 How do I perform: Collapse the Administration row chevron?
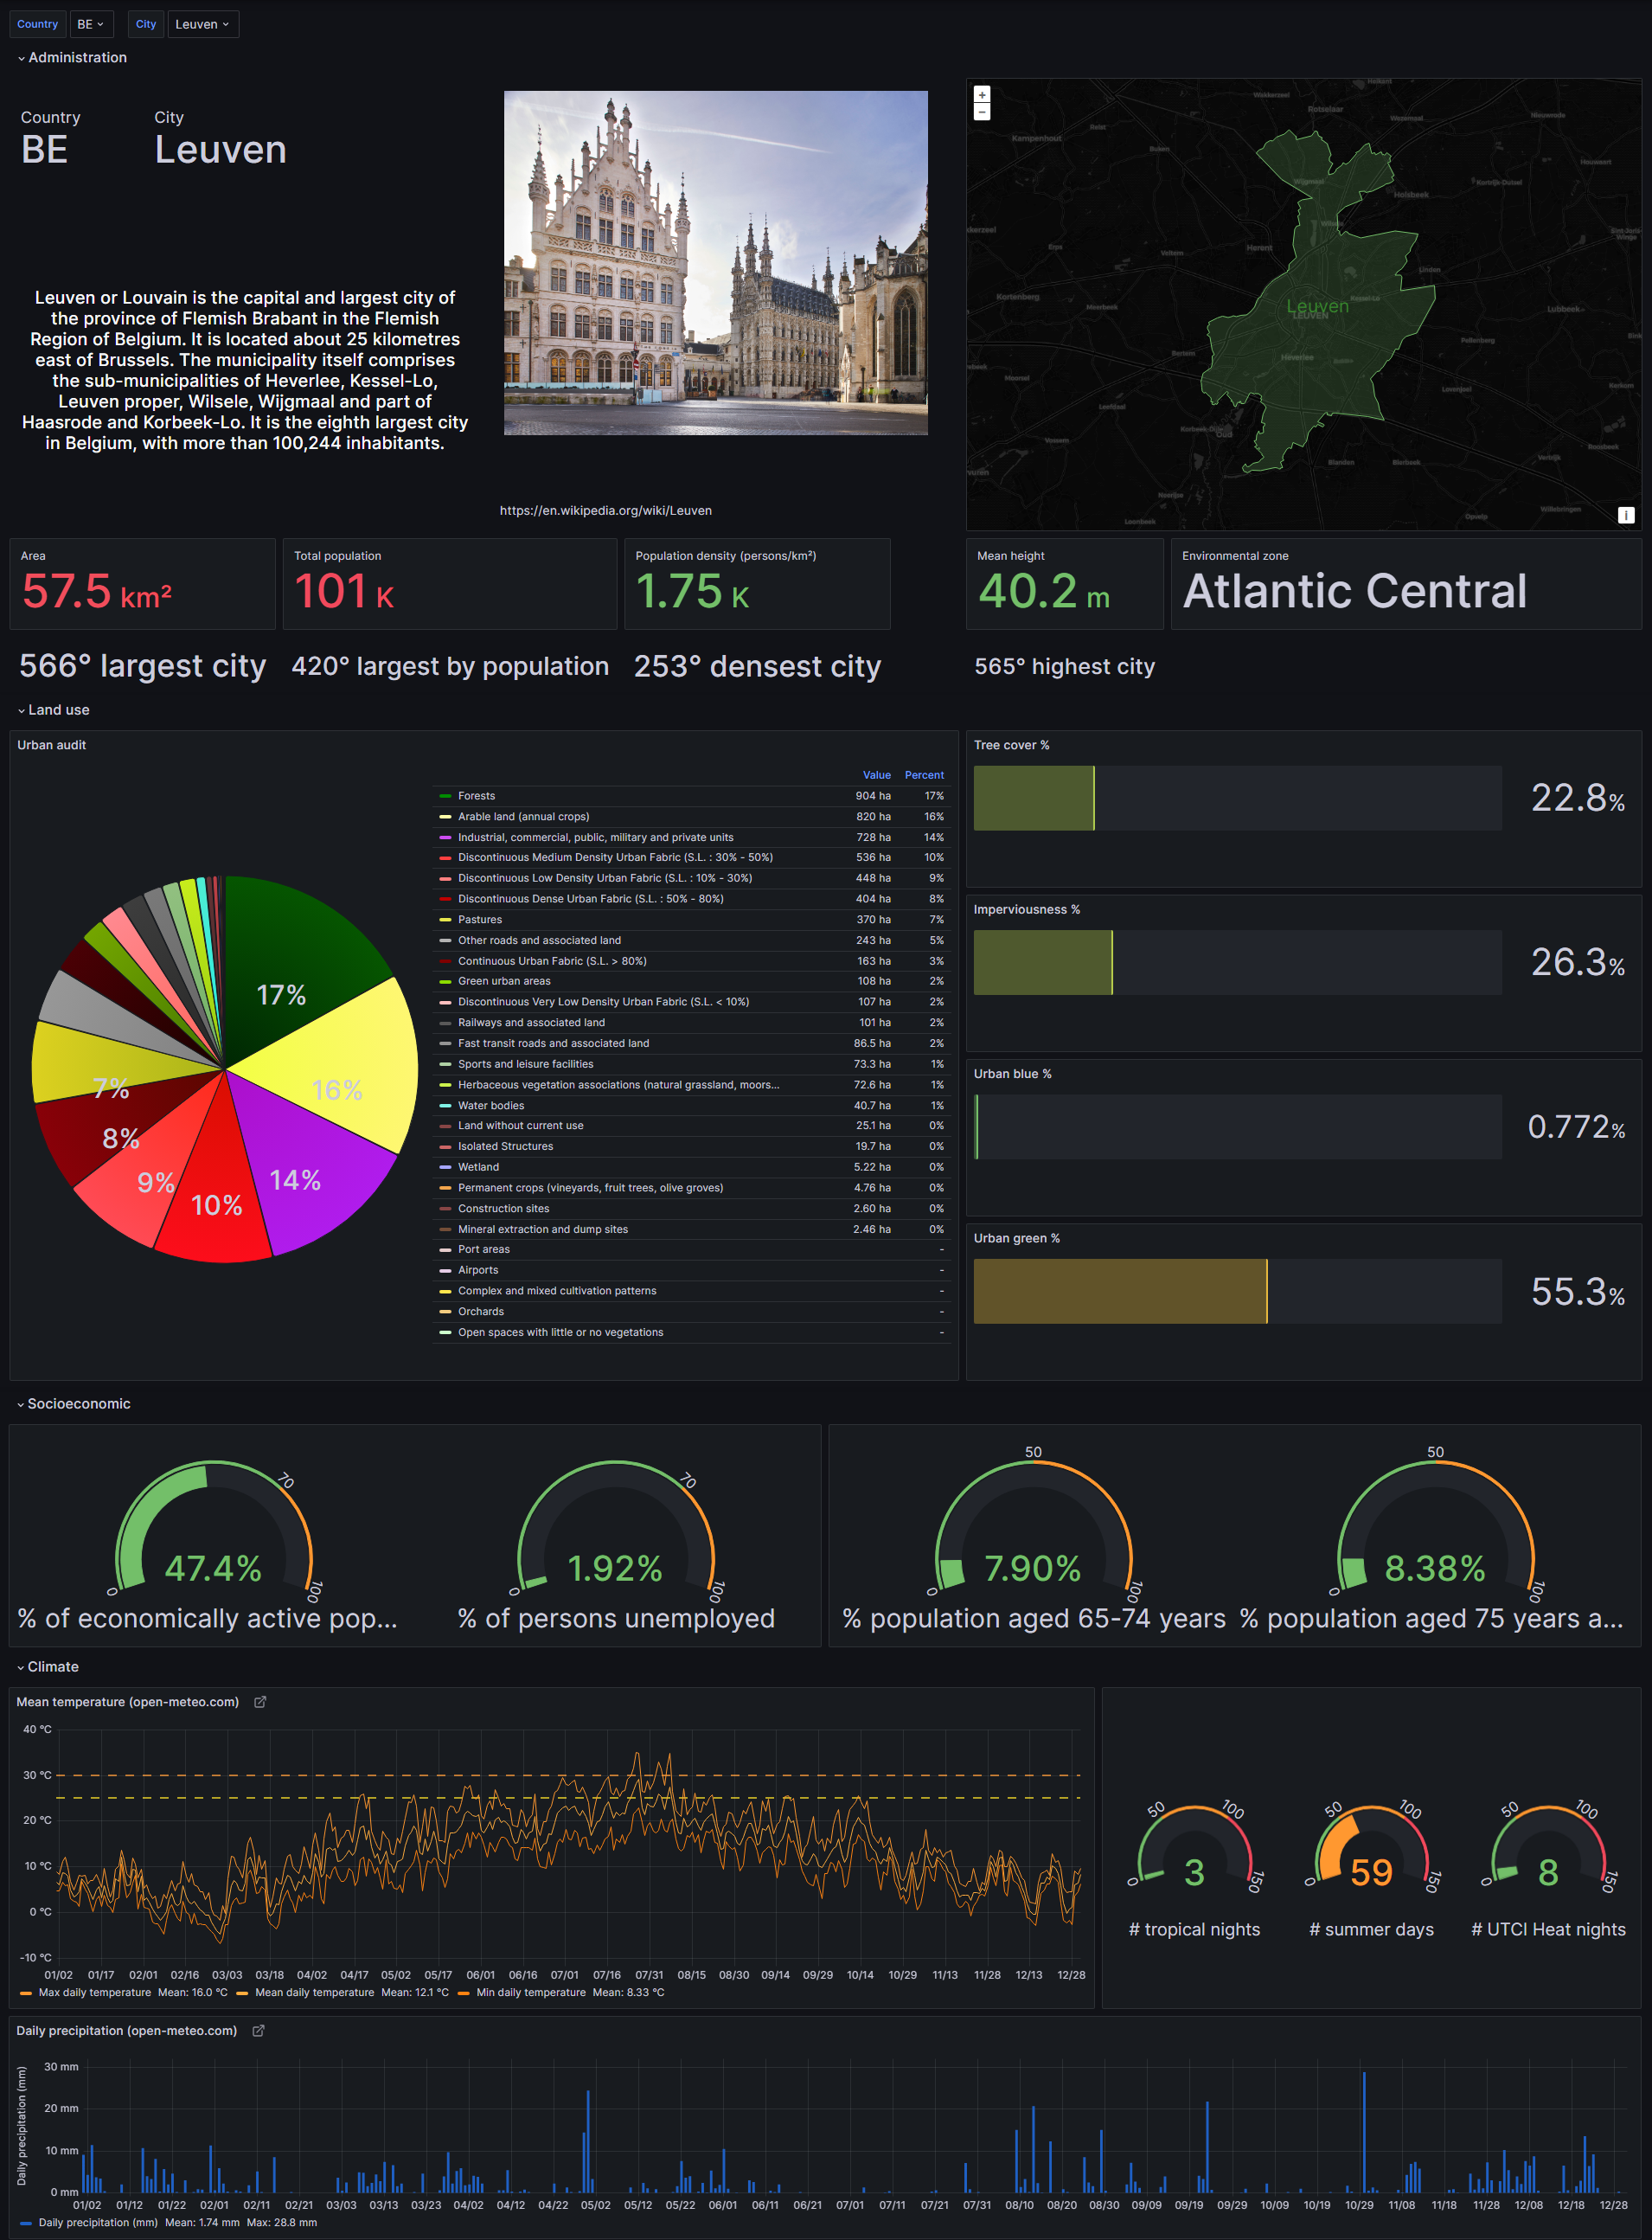(x=21, y=58)
